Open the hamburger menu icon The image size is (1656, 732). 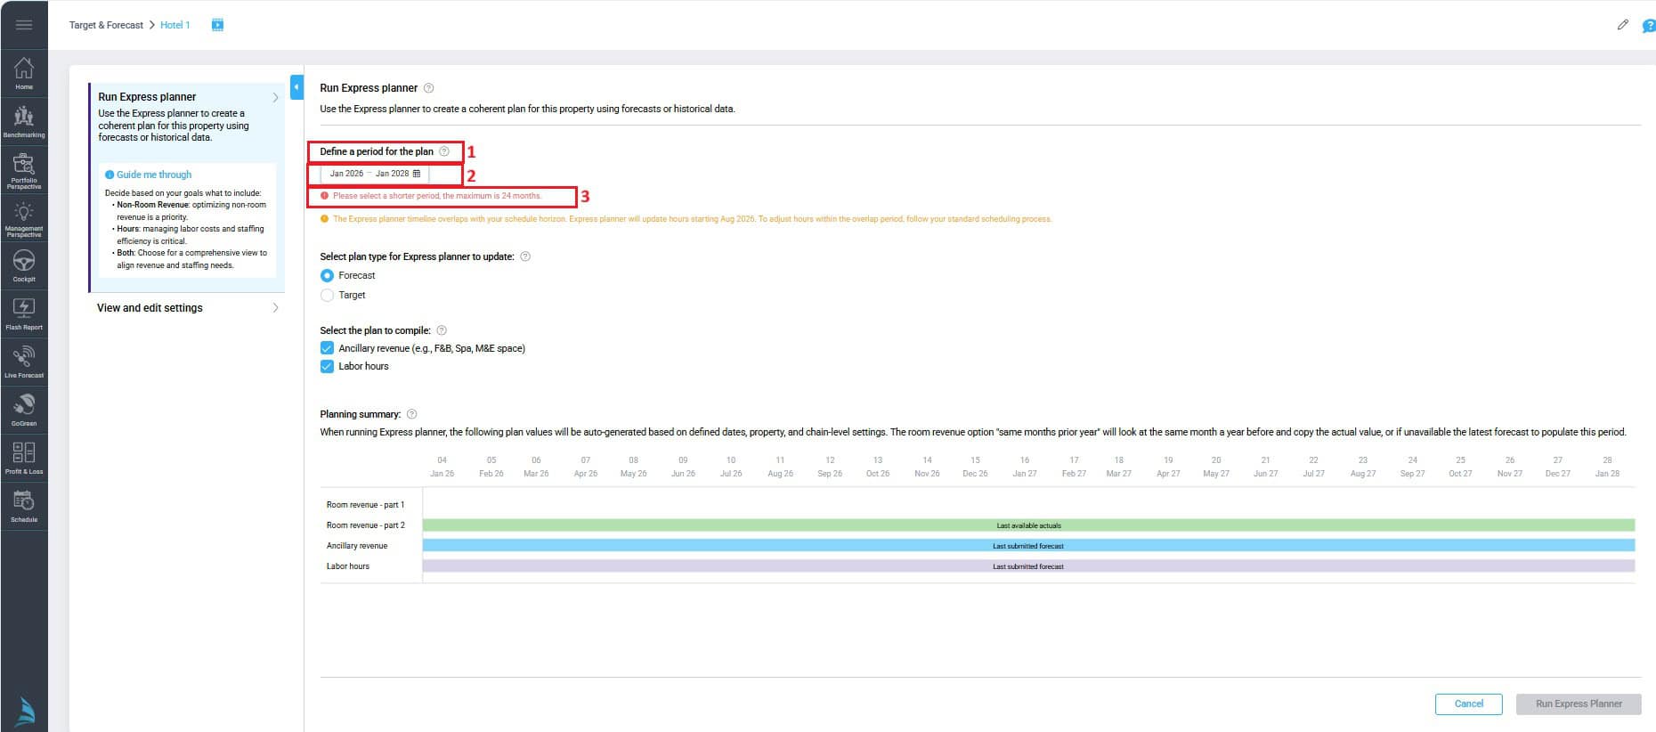24,25
